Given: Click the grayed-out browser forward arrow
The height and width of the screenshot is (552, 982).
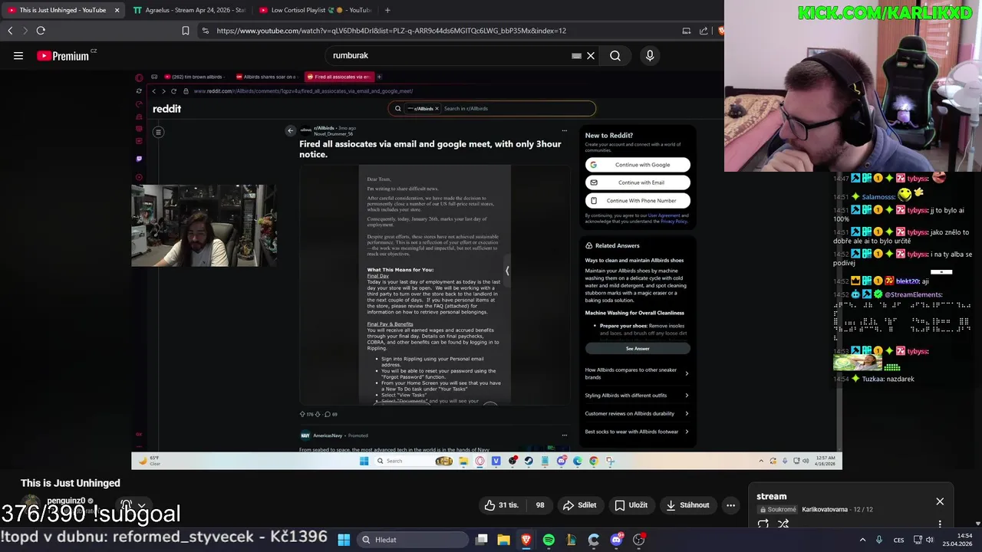Looking at the screenshot, I should (x=25, y=31).
